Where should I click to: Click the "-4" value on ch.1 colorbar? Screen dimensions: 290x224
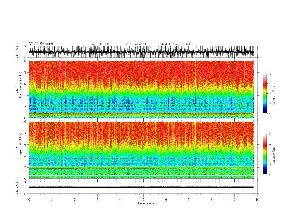tap(270, 84)
